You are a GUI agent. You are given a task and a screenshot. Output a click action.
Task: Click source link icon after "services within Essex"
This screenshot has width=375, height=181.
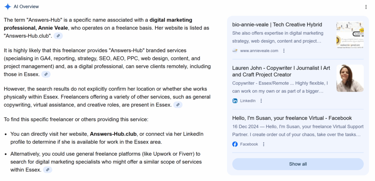click(48, 170)
